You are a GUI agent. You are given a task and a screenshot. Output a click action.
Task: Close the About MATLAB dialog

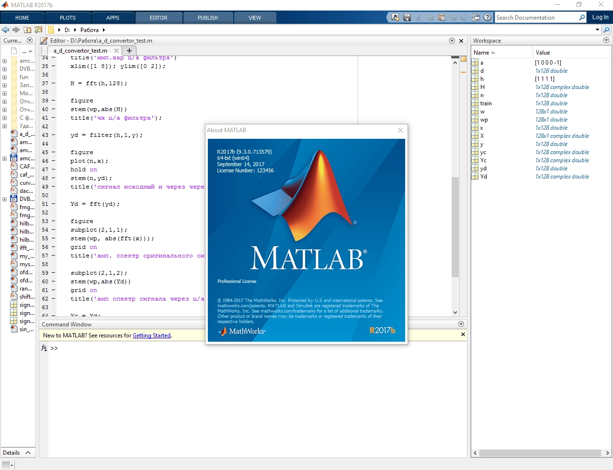[400, 130]
